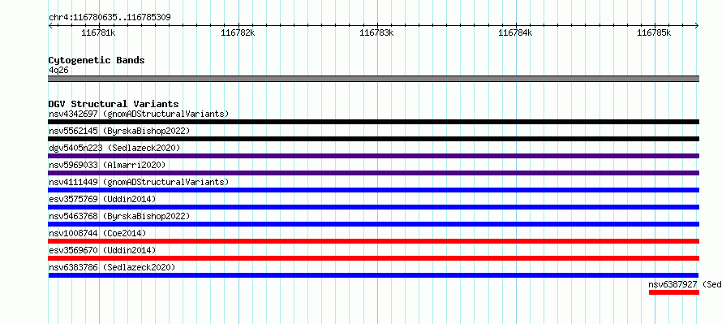The width and height of the screenshot is (722, 324).
Task: Select blue bar under nsv5463768
Action: [374, 224]
